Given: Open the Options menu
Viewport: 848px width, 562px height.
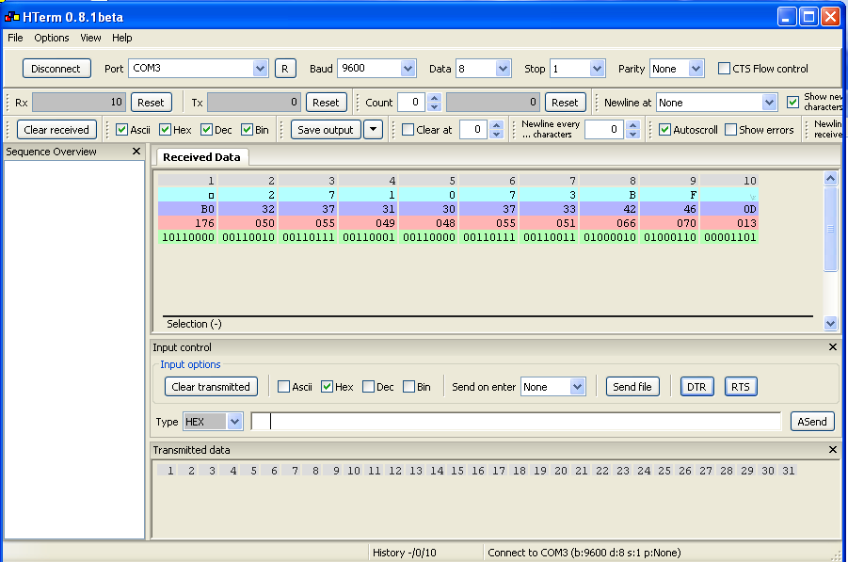Looking at the screenshot, I should [x=52, y=38].
